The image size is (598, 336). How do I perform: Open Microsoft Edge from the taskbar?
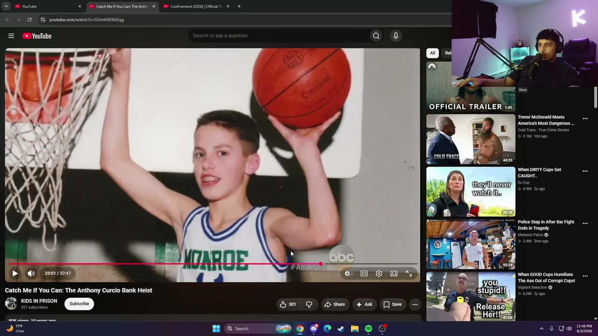(327, 329)
